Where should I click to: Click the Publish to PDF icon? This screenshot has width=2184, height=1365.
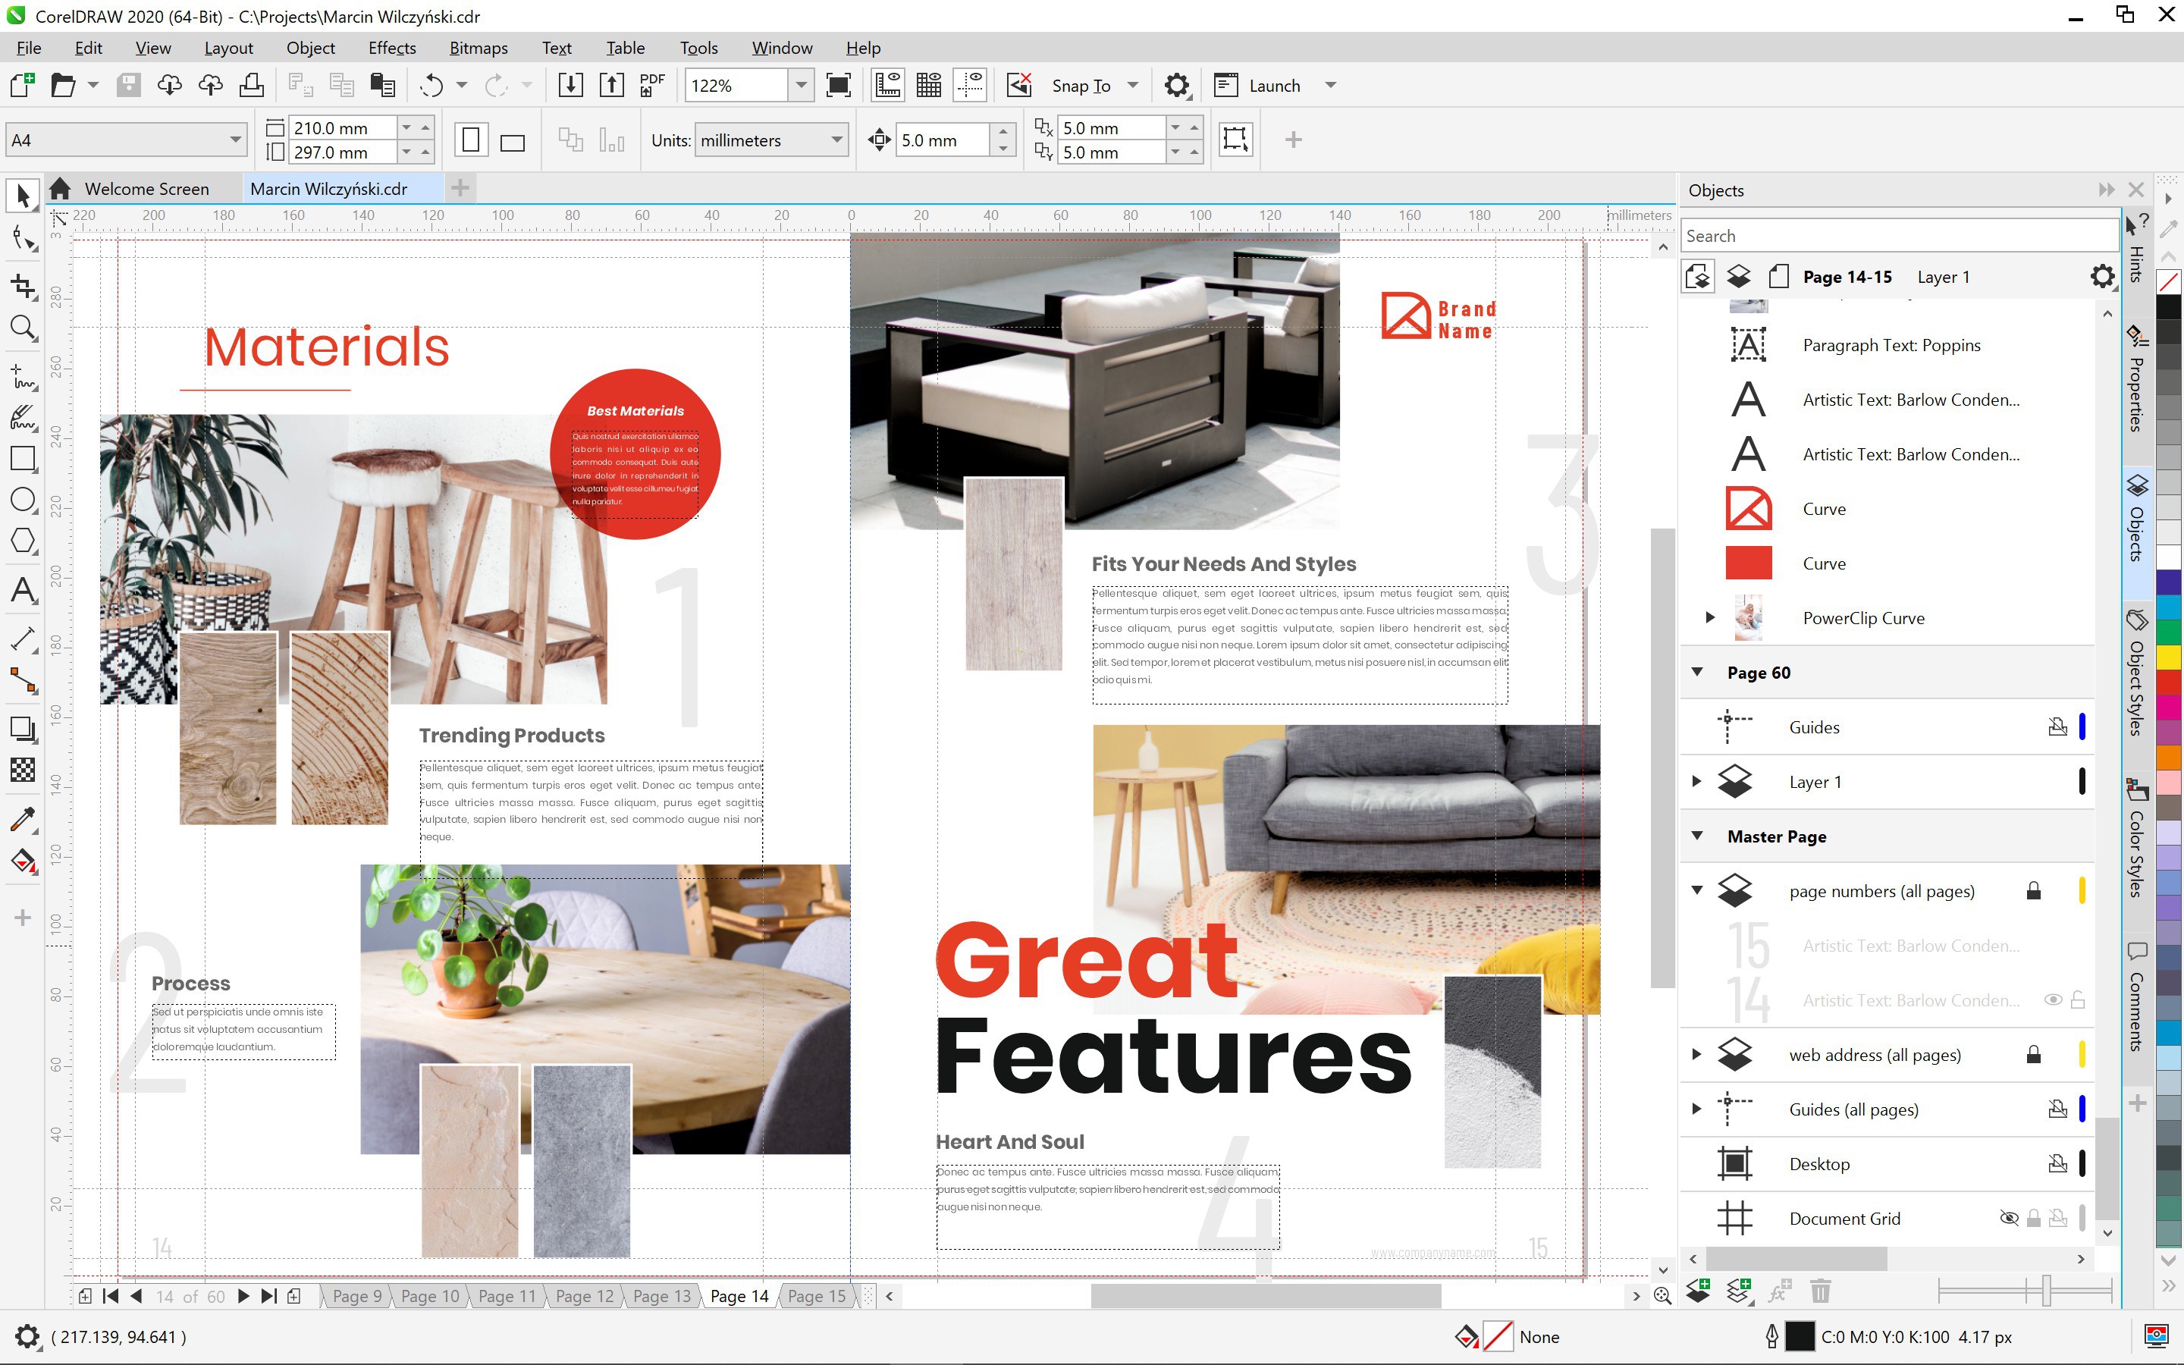651,86
